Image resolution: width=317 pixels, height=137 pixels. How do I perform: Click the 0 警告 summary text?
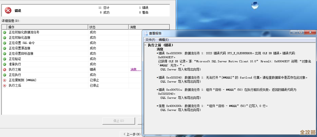pyautogui.click(x=144, y=12)
